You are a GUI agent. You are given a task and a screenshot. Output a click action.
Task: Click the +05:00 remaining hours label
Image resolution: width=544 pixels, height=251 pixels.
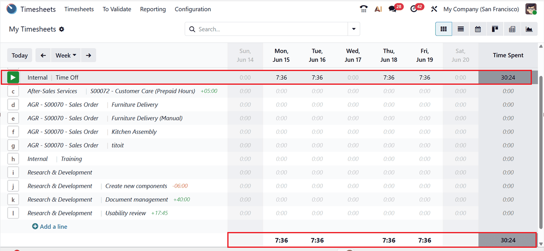[x=209, y=91]
